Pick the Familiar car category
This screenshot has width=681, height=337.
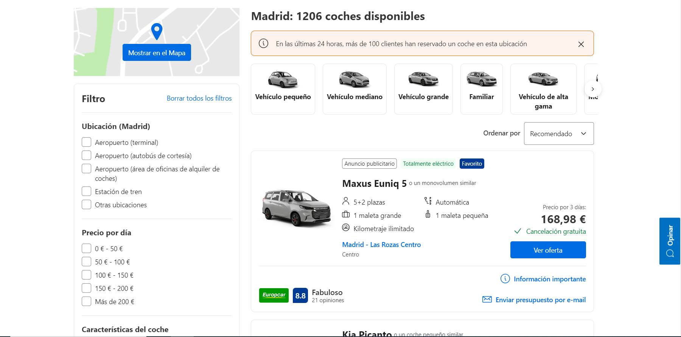pyautogui.click(x=481, y=89)
